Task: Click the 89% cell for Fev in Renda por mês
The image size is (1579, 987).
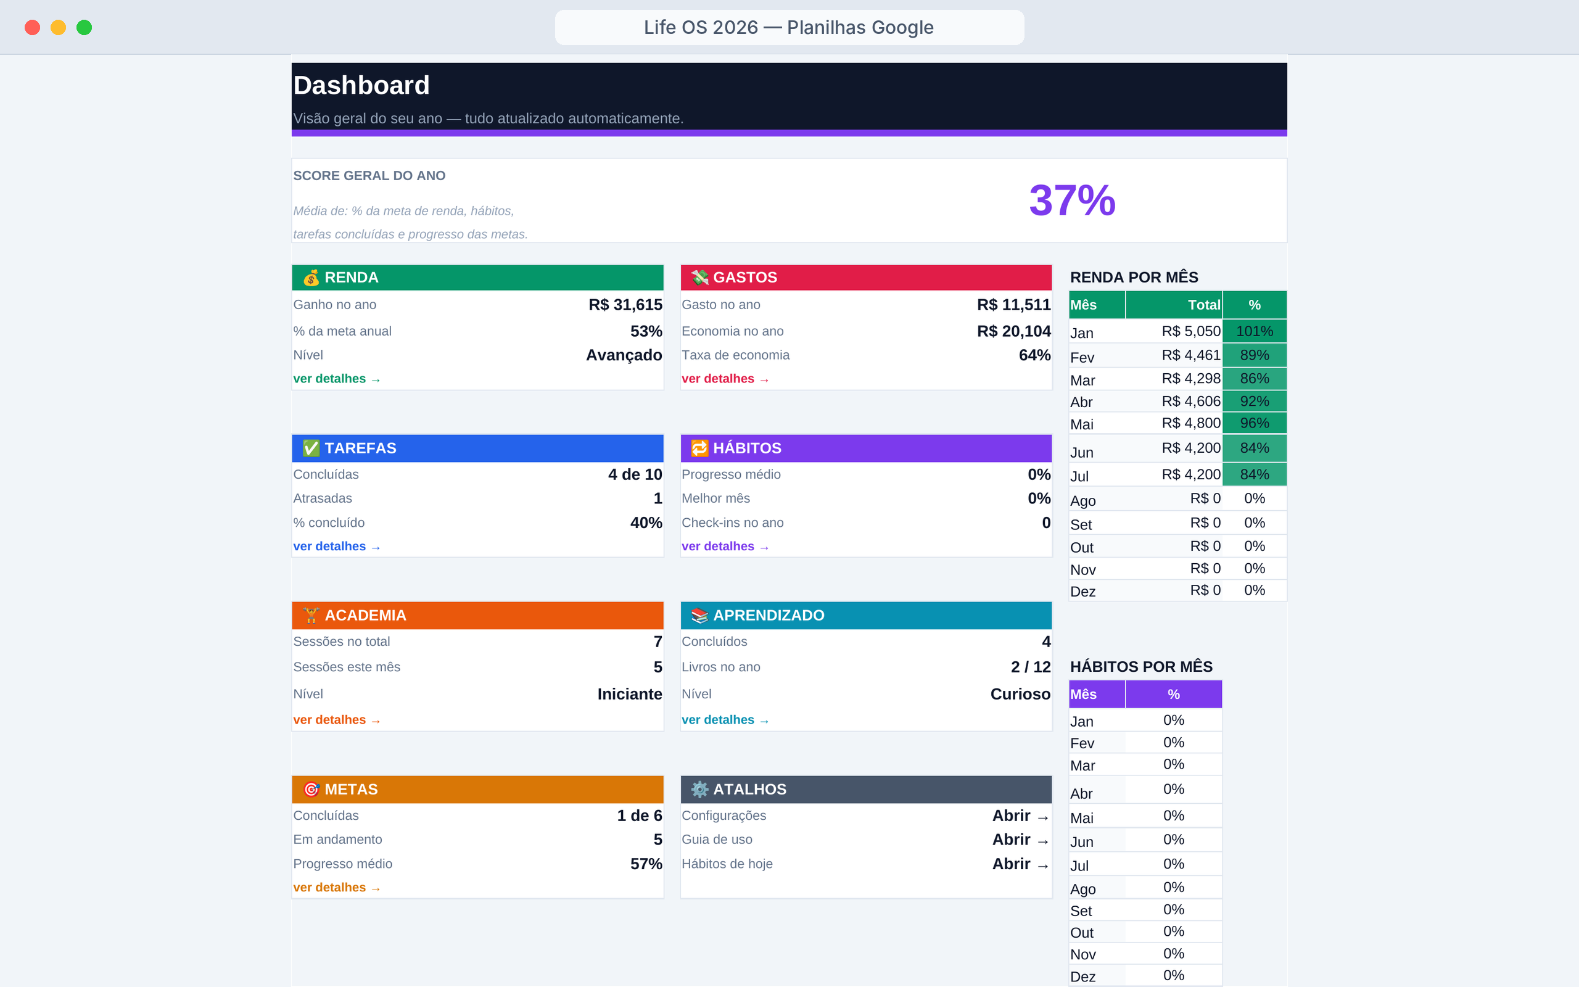Action: tap(1254, 356)
